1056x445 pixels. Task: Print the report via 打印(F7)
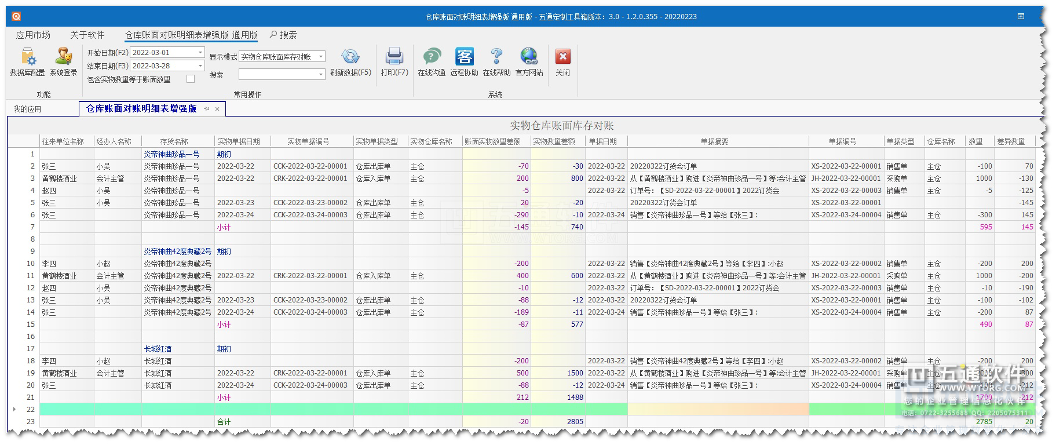click(x=394, y=63)
